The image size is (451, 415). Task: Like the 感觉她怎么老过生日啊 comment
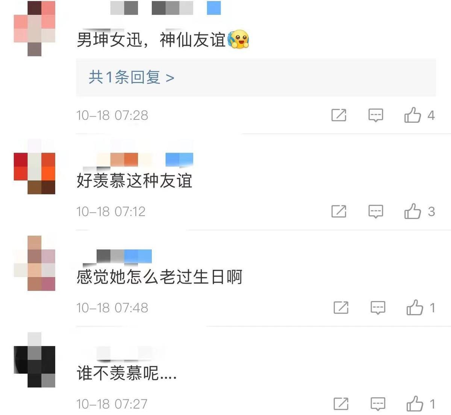415,307
